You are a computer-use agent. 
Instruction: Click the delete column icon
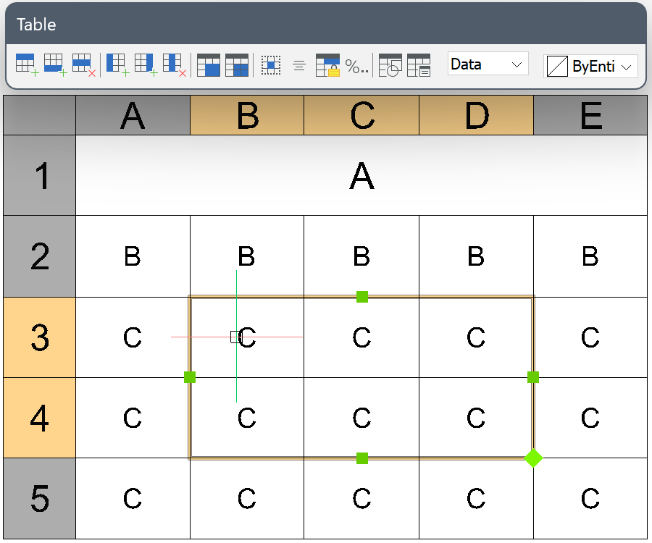174,64
